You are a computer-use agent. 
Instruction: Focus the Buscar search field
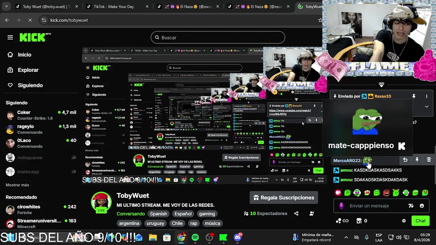(x=218, y=37)
